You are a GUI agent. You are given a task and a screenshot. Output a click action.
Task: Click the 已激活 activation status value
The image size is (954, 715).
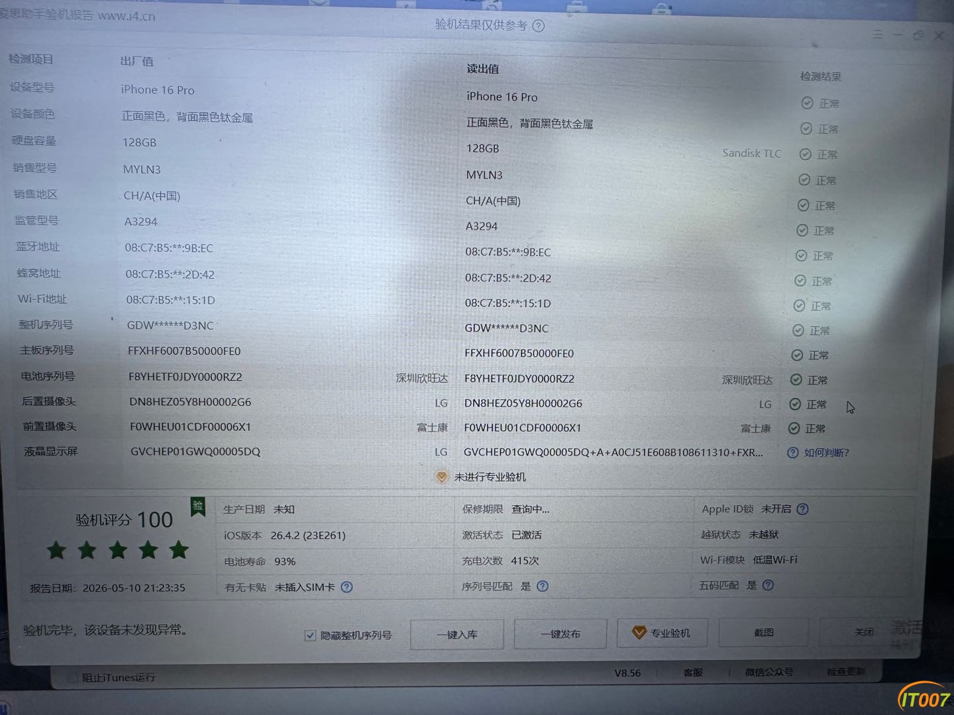pos(527,535)
